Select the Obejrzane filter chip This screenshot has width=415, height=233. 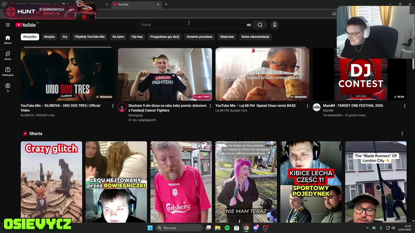coord(227,37)
